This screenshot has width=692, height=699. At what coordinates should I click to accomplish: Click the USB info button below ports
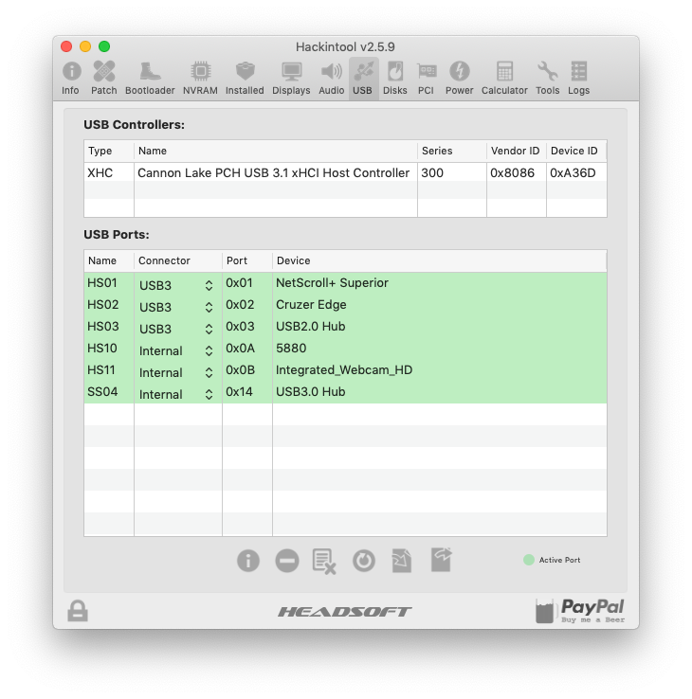pos(248,561)
